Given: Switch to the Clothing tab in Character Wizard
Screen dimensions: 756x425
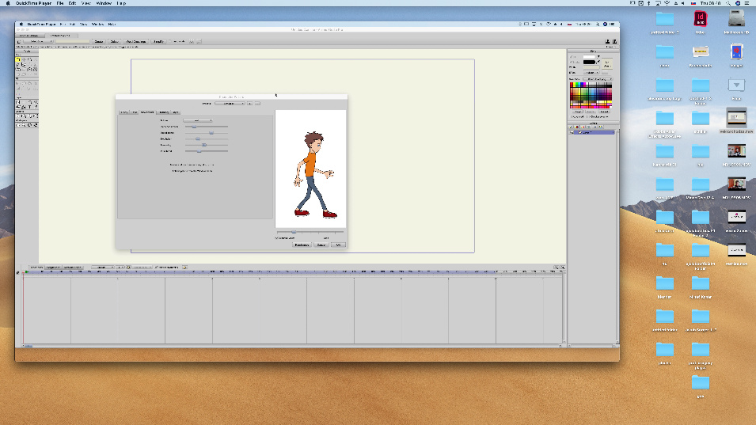Looking at the screenshot, I should click(x=164, y=112).
